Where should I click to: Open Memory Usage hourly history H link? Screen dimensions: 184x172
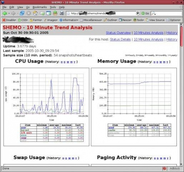pyautogui.click(x=154, y=62)
